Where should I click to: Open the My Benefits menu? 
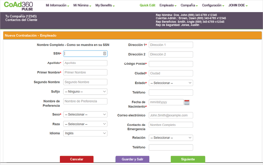[105, 5]
